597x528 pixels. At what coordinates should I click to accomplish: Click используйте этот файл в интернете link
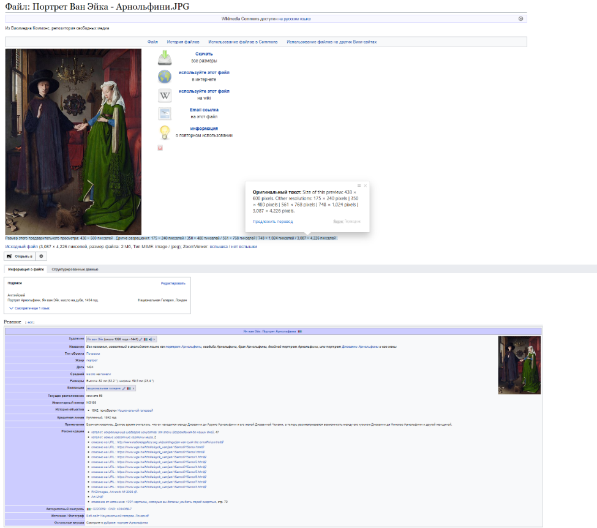point(204,72)
